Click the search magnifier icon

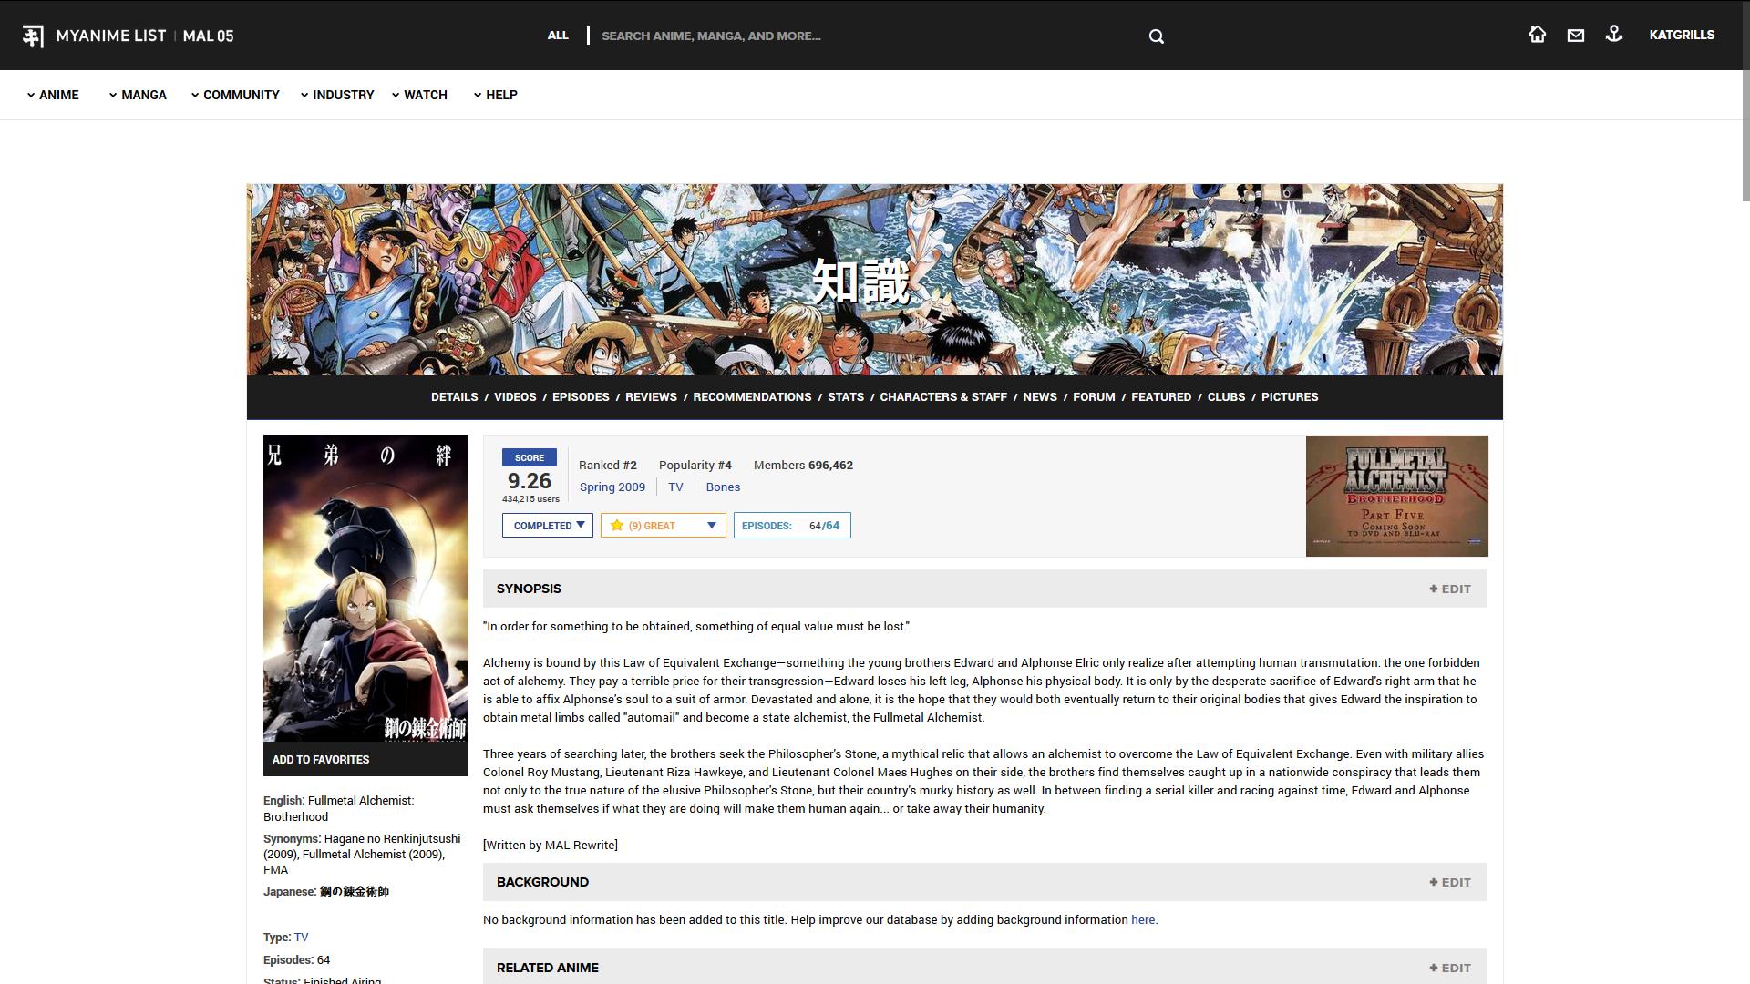tap(1156, 36)
